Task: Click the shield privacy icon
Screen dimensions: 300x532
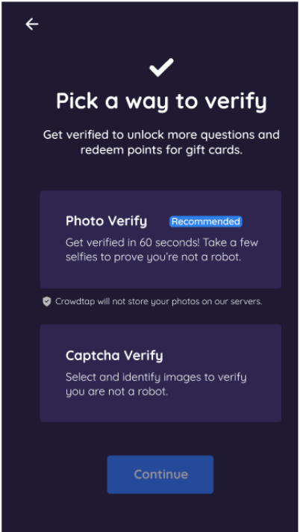Action: [47, 301]
